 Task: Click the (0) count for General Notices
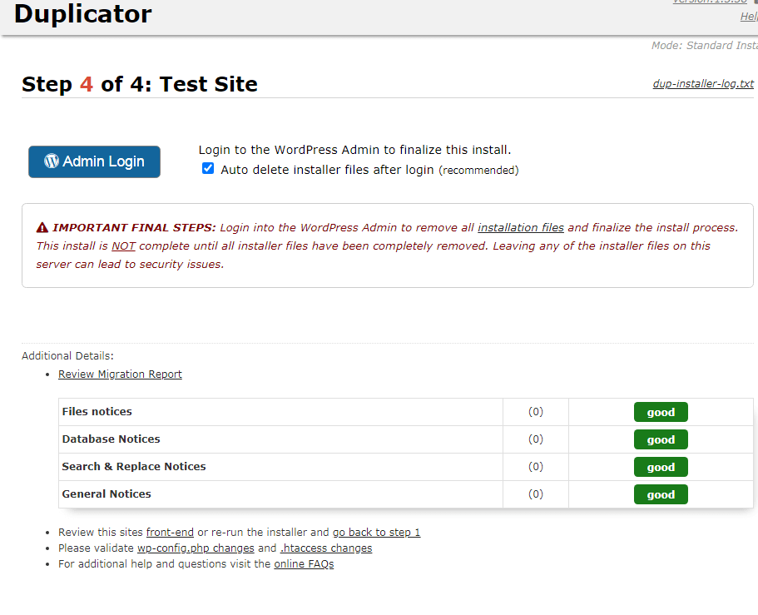[x=536, y=494]
